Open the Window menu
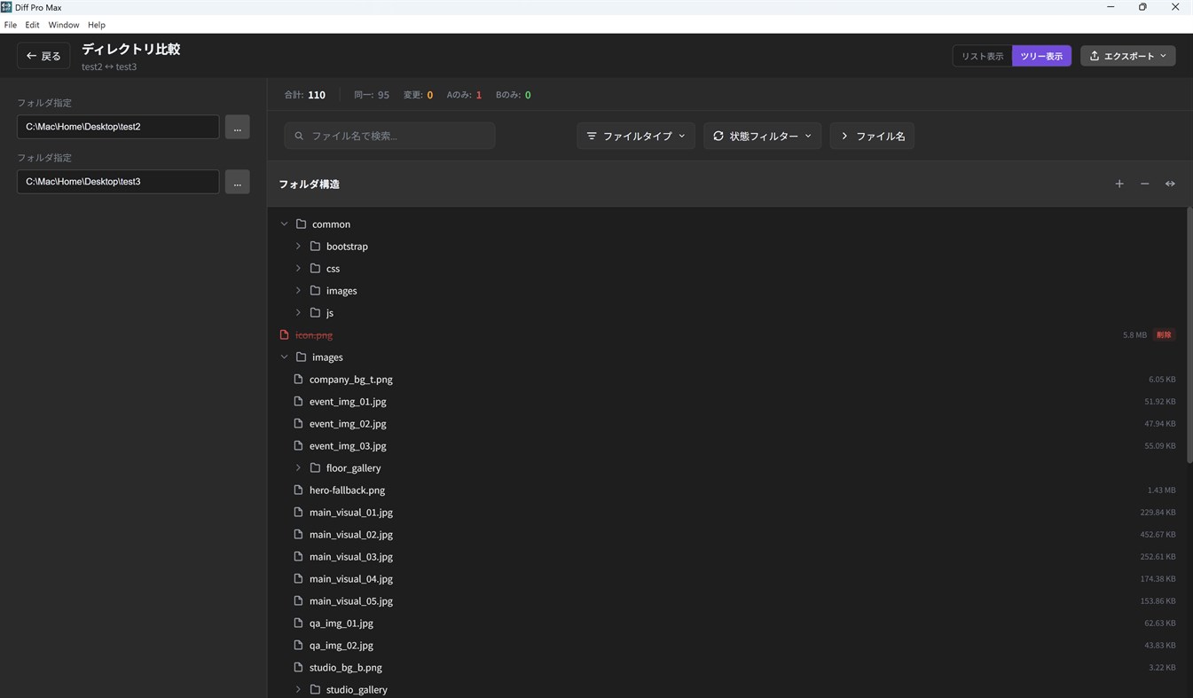The height and width of the screenshot is (698, 1193). [63, 25]
